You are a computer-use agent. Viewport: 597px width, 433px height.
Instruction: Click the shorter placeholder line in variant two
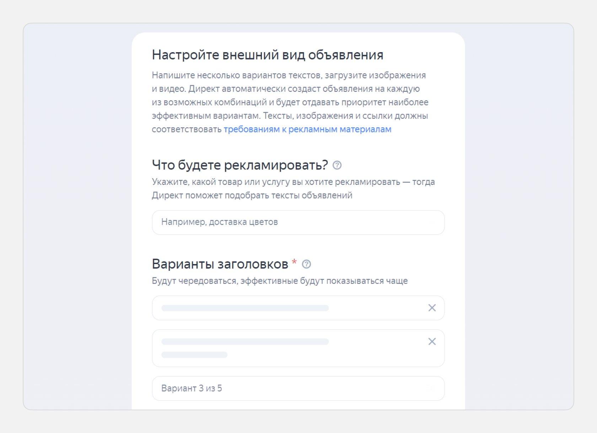[x=195, y=355]
